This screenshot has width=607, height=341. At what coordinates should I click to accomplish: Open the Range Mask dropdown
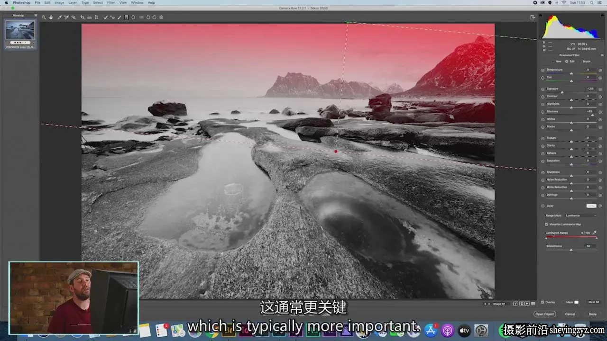[x=580, y=215]
